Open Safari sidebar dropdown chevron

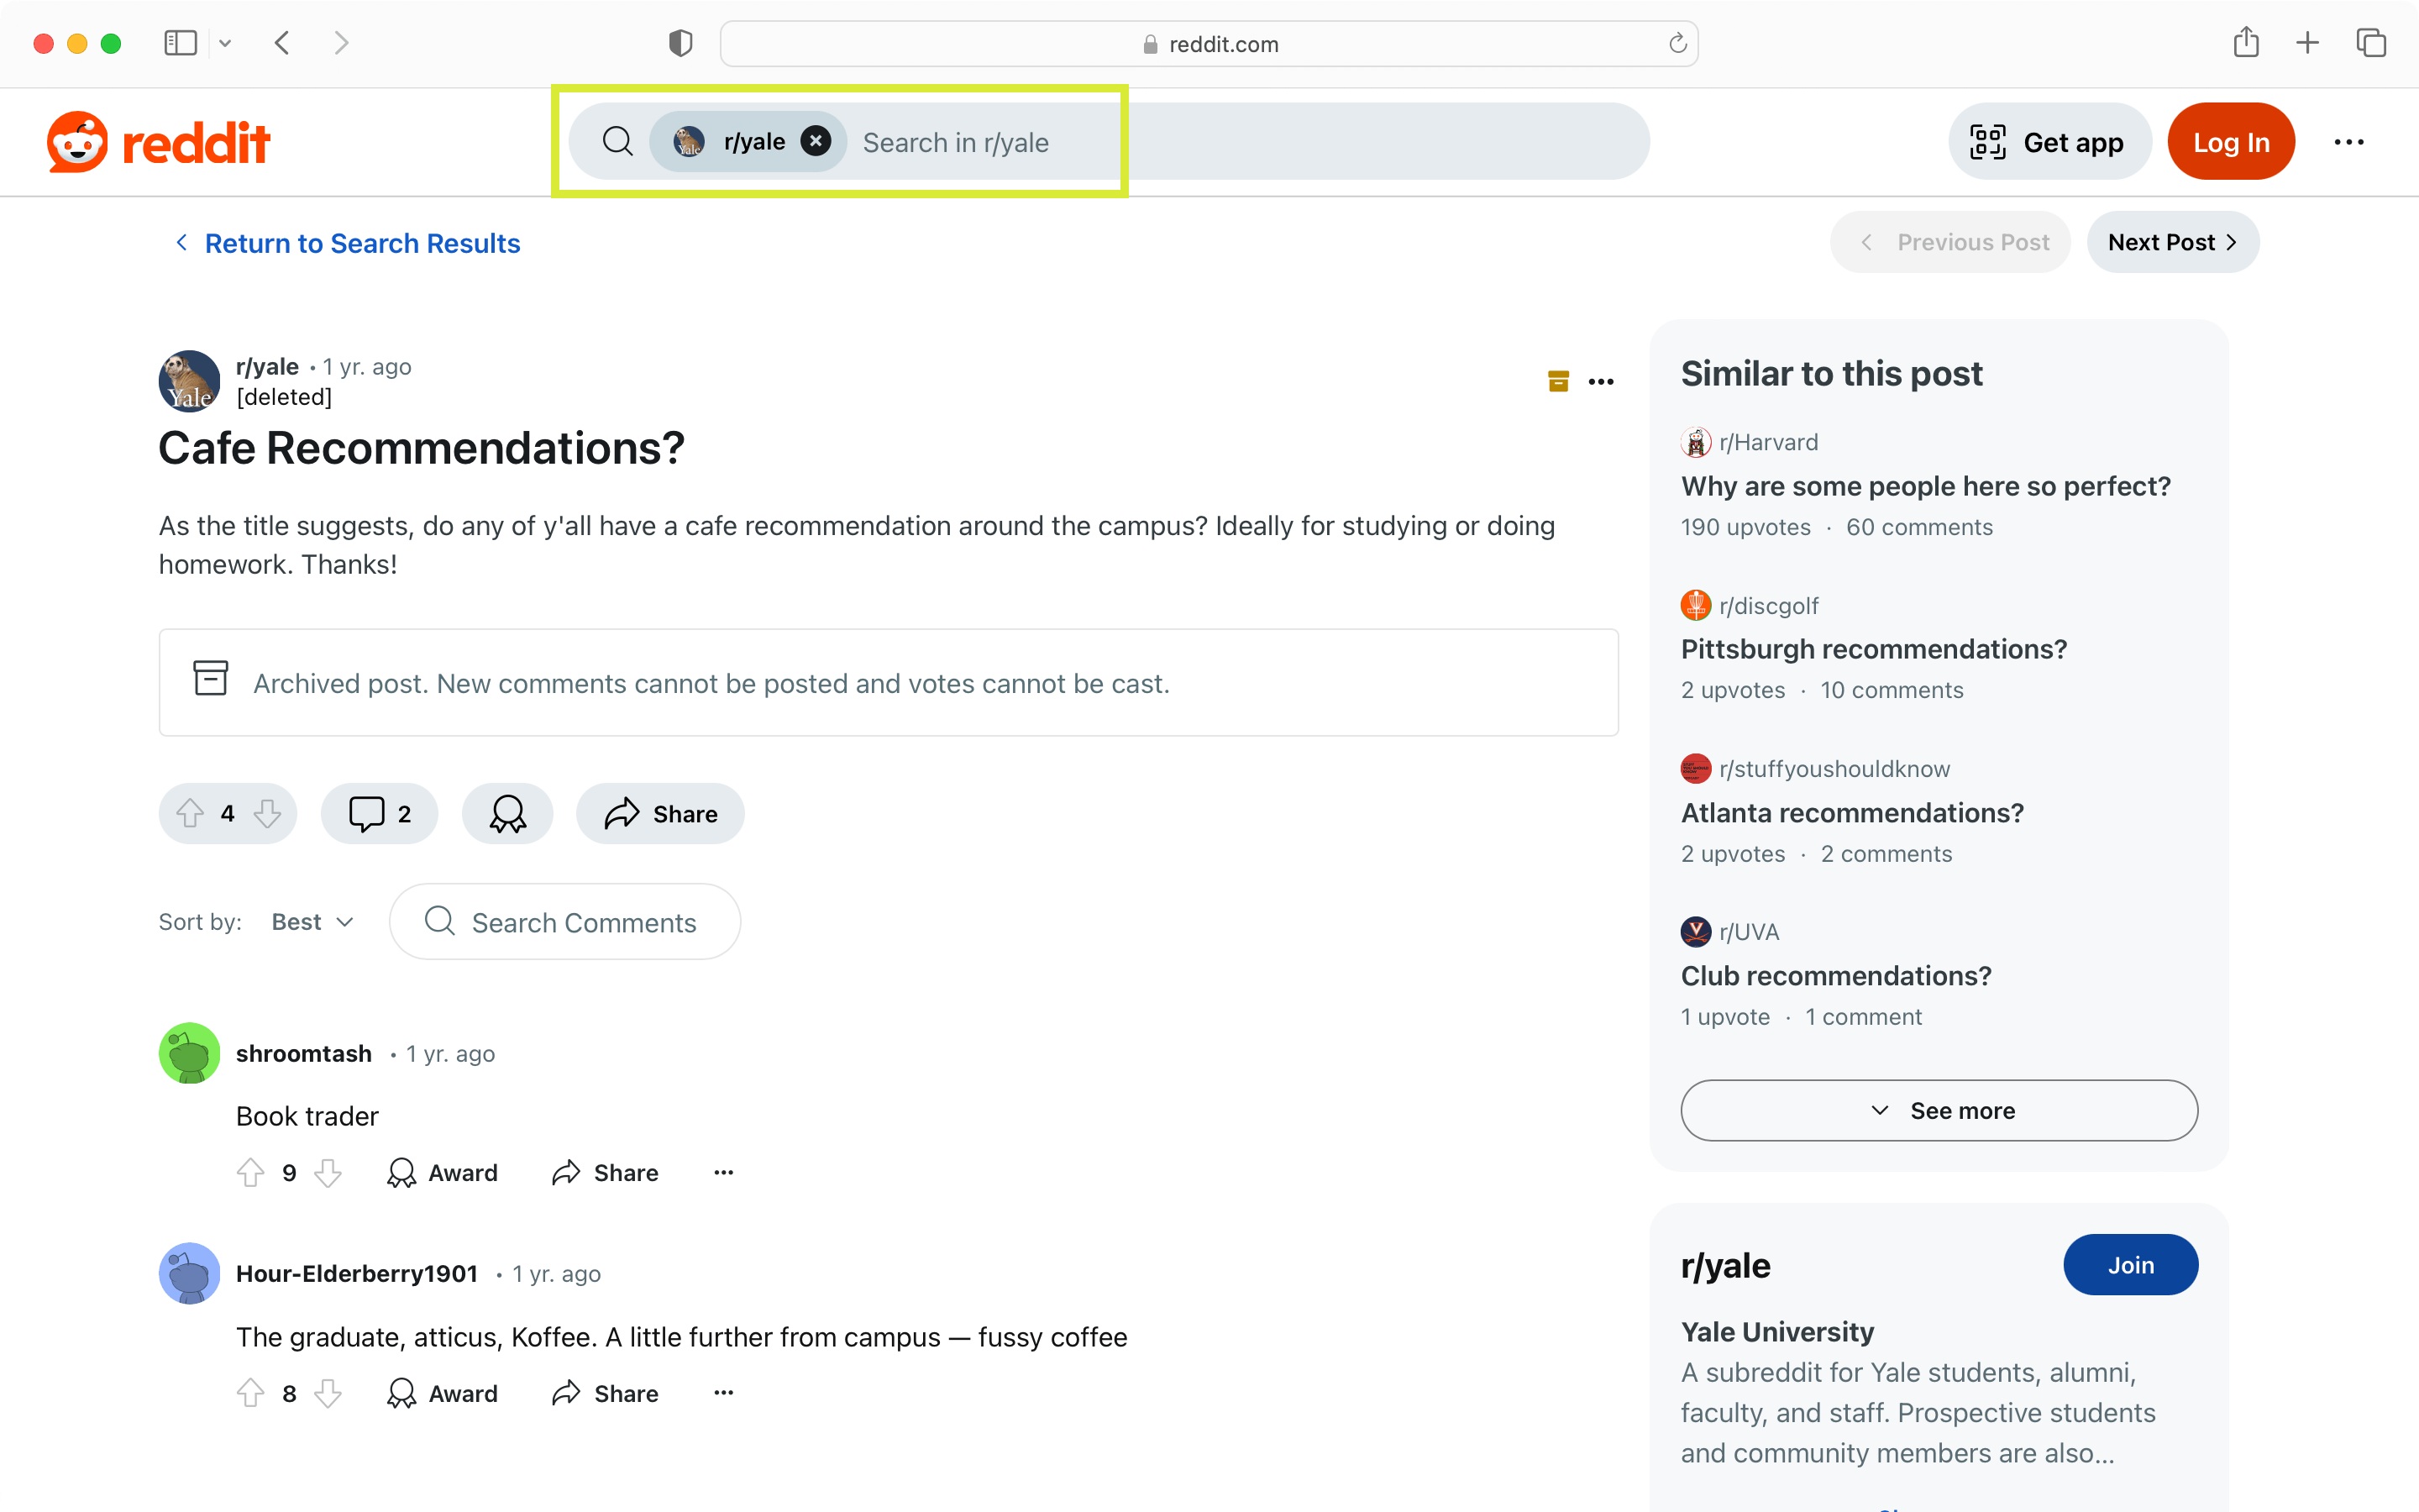pyautogui.click(x=225, y=43)
